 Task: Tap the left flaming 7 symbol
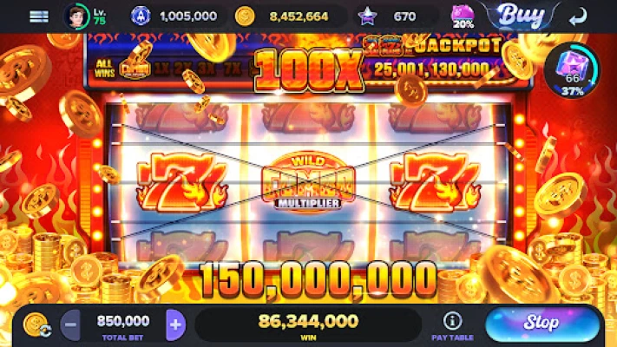[181, 181]
